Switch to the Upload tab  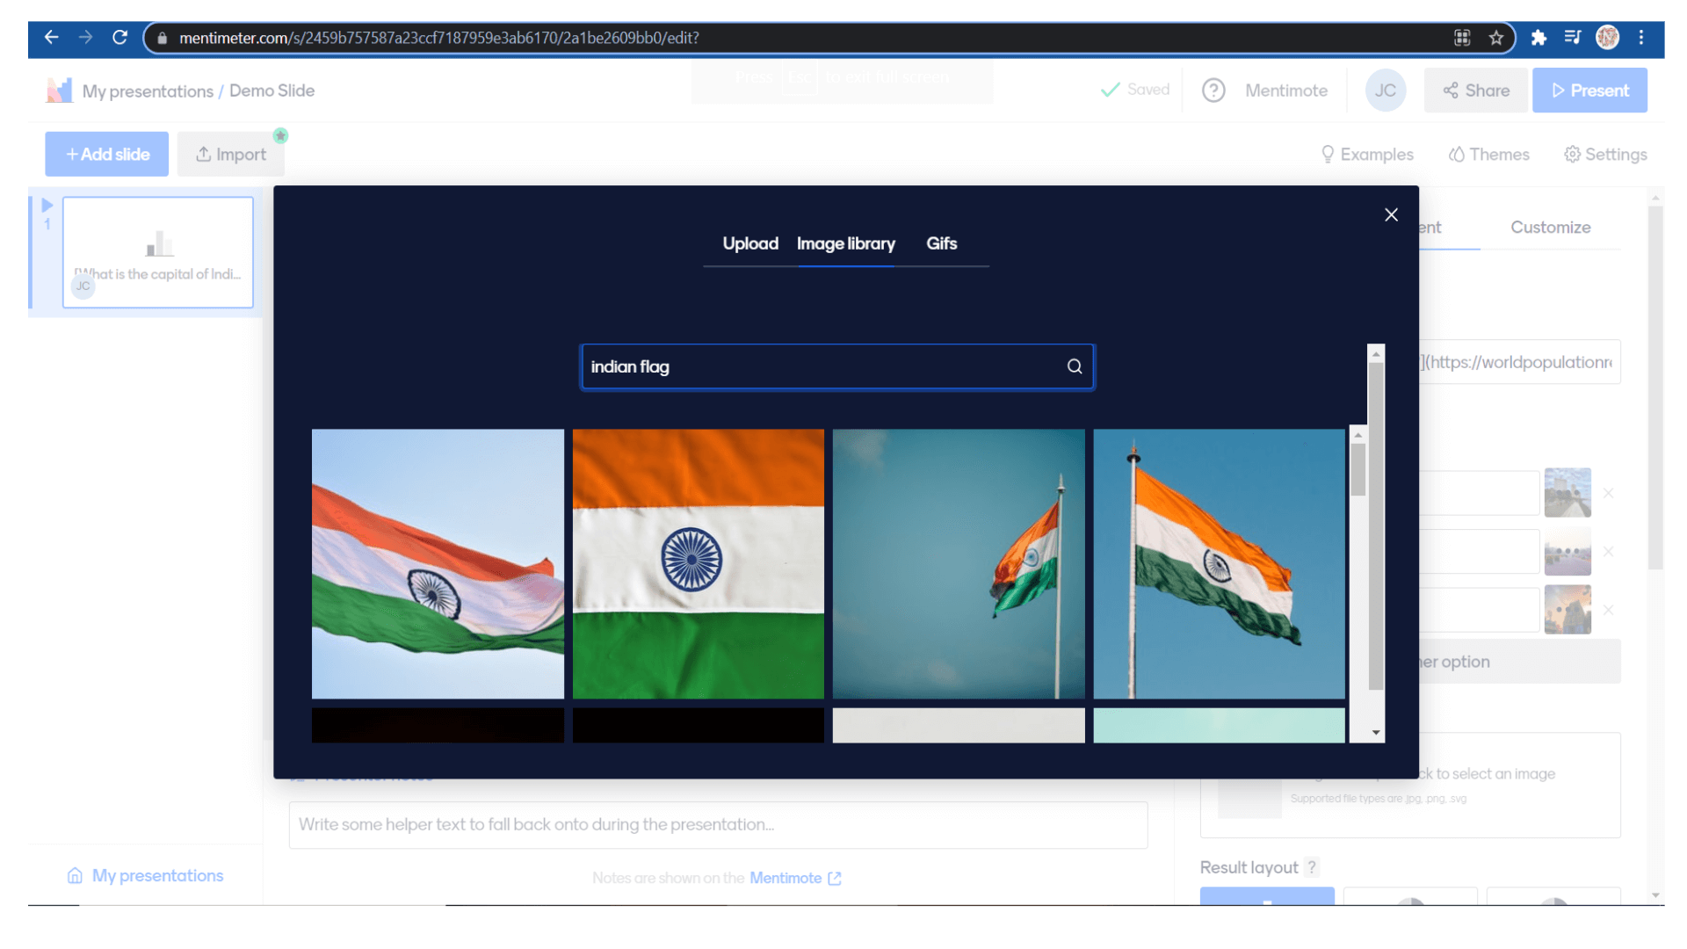click(749, 243)
